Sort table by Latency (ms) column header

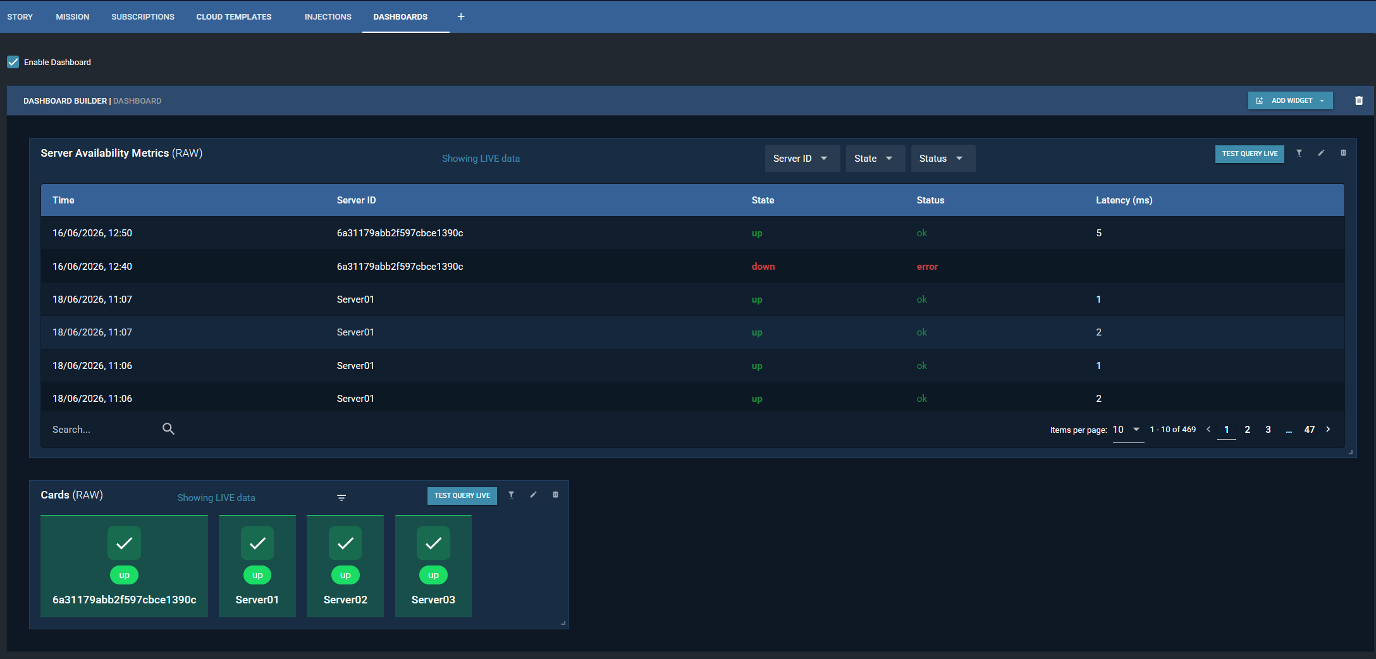1124,200
